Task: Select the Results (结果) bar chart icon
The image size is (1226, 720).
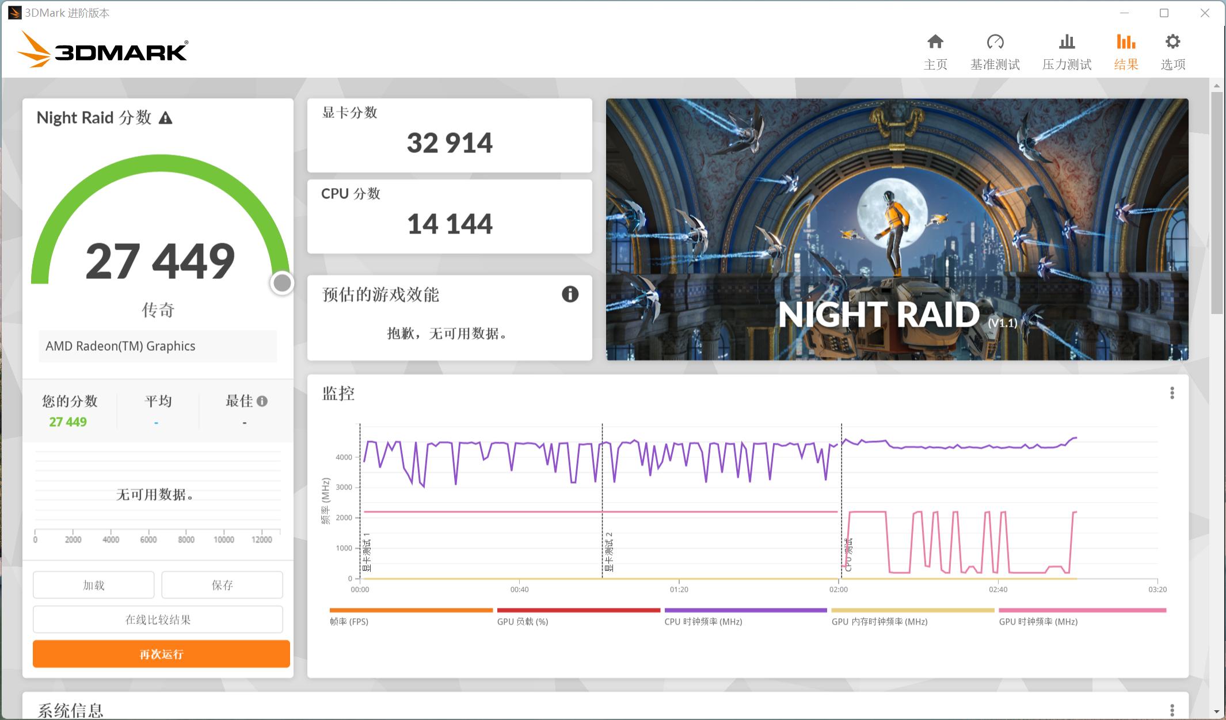Action: 1126,42
